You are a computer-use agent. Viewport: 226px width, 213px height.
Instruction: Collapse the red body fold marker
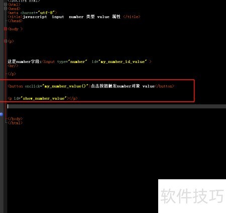6,29
